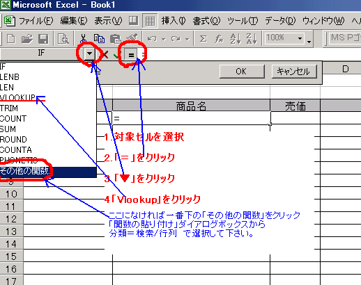The image size is (361, 285).
Task: Select the row 12 header
Action: 12,219
